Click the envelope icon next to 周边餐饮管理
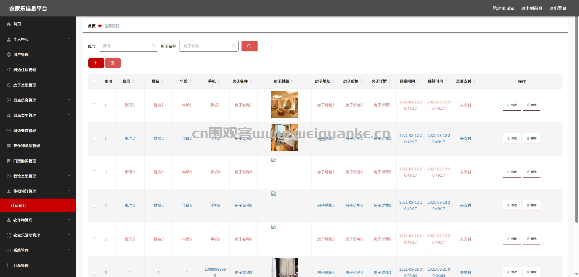 tap(9, 131)
